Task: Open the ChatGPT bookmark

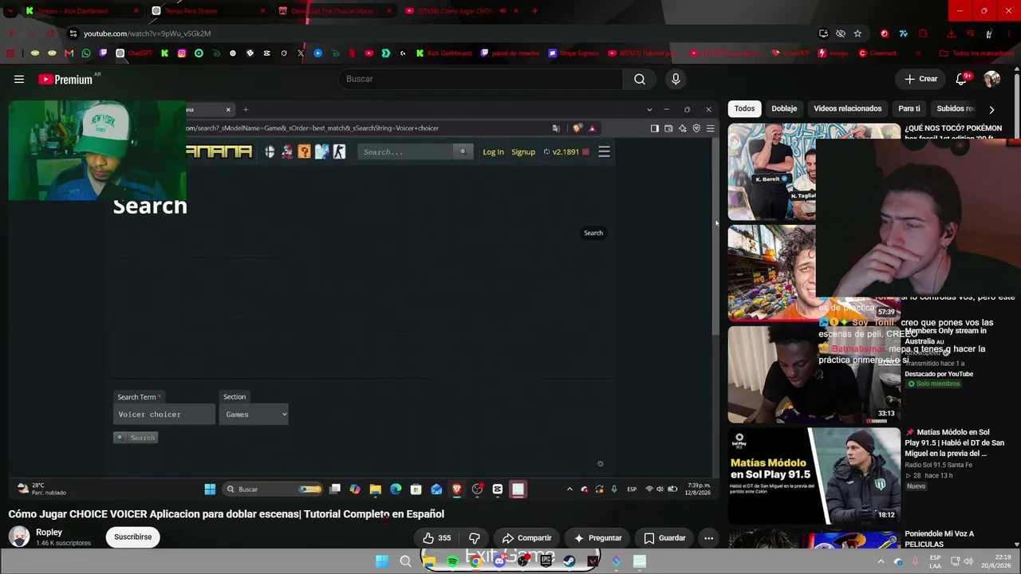Action: pyautogui.click(x=134, y=53)
